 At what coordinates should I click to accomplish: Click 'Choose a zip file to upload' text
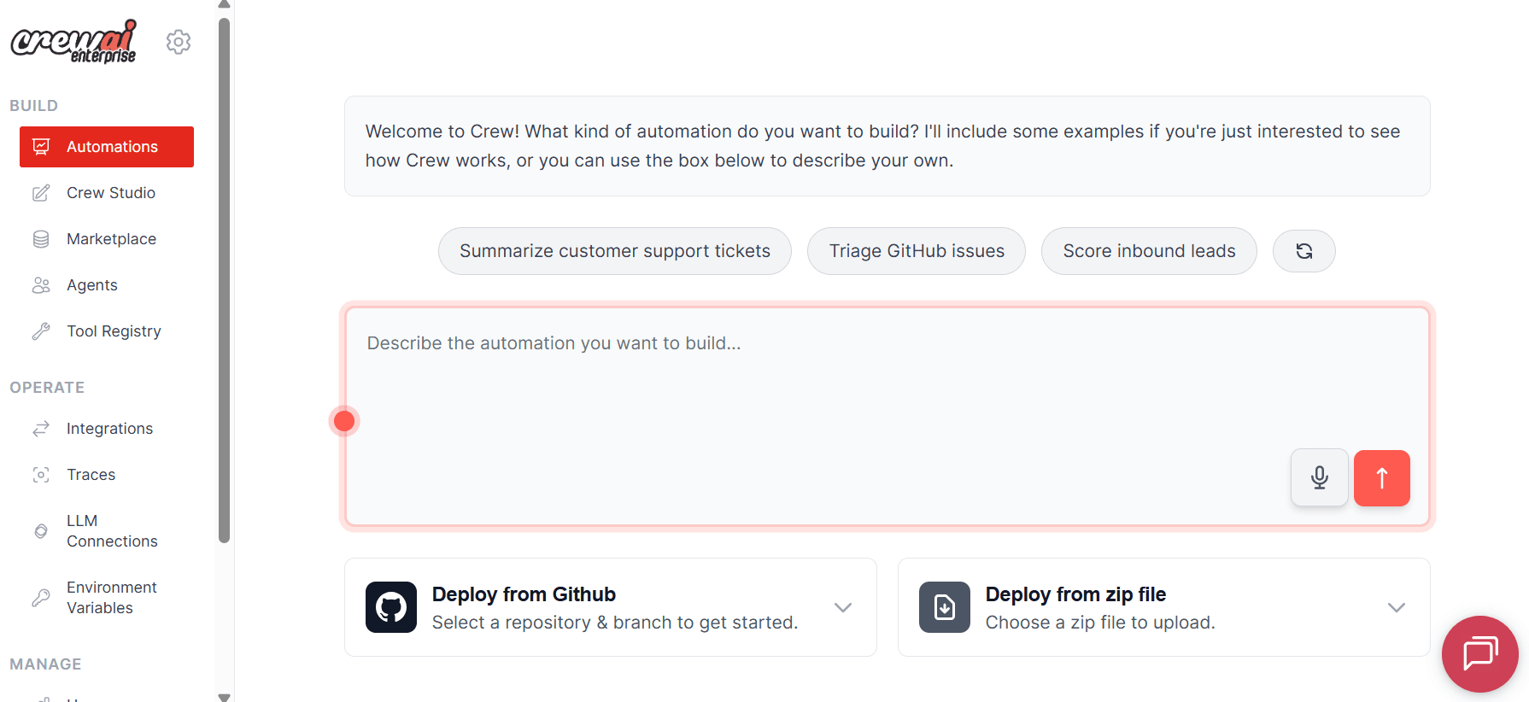[1100, 623]
